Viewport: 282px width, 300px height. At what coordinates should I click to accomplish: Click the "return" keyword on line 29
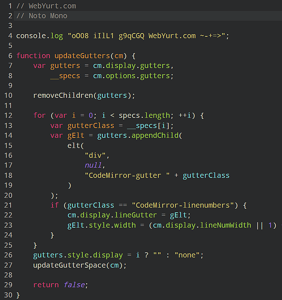pyautogui.click(x=46, y=285)
